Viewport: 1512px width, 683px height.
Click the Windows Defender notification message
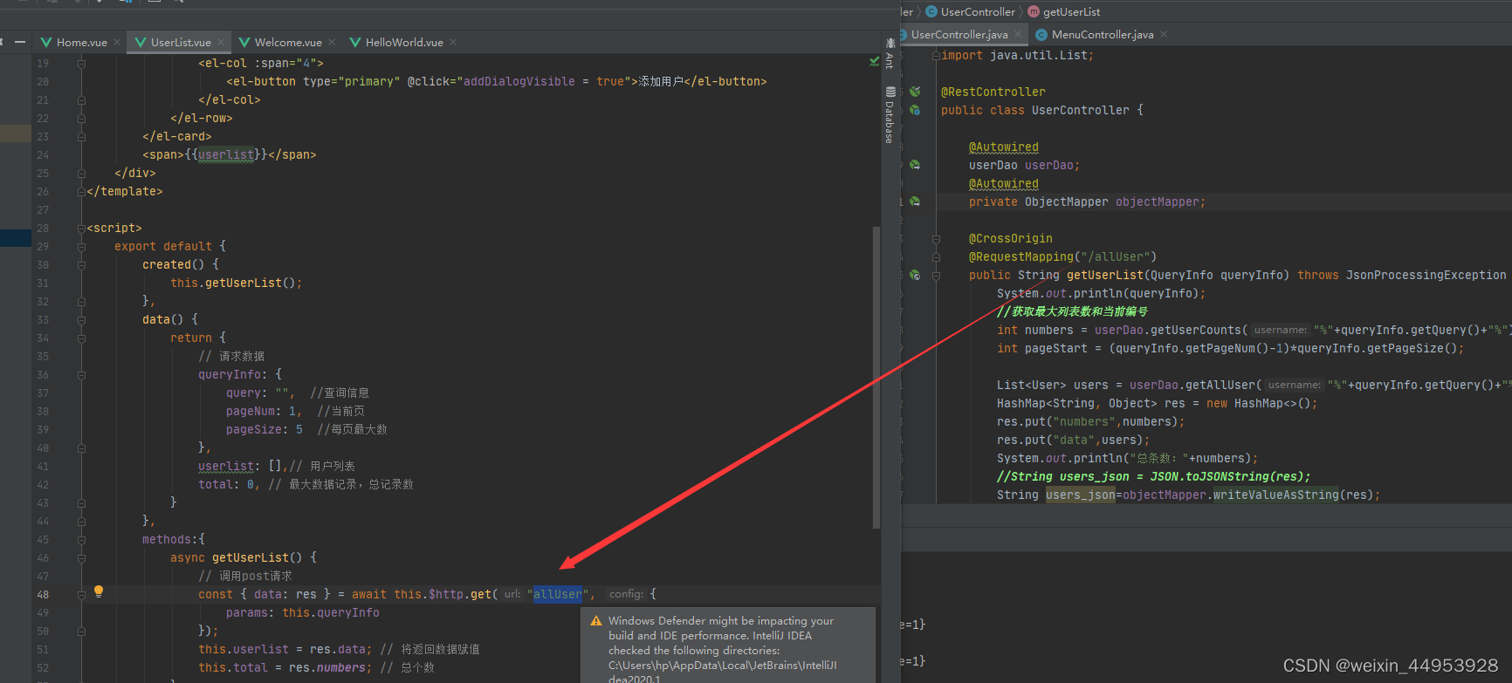[723, 651]
